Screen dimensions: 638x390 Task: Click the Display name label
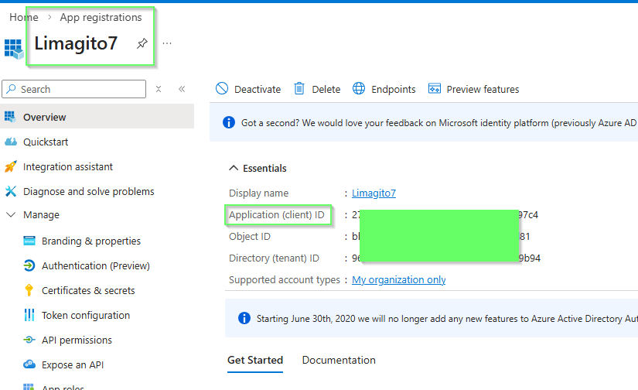pyautogui.click(x=259, y=193)
